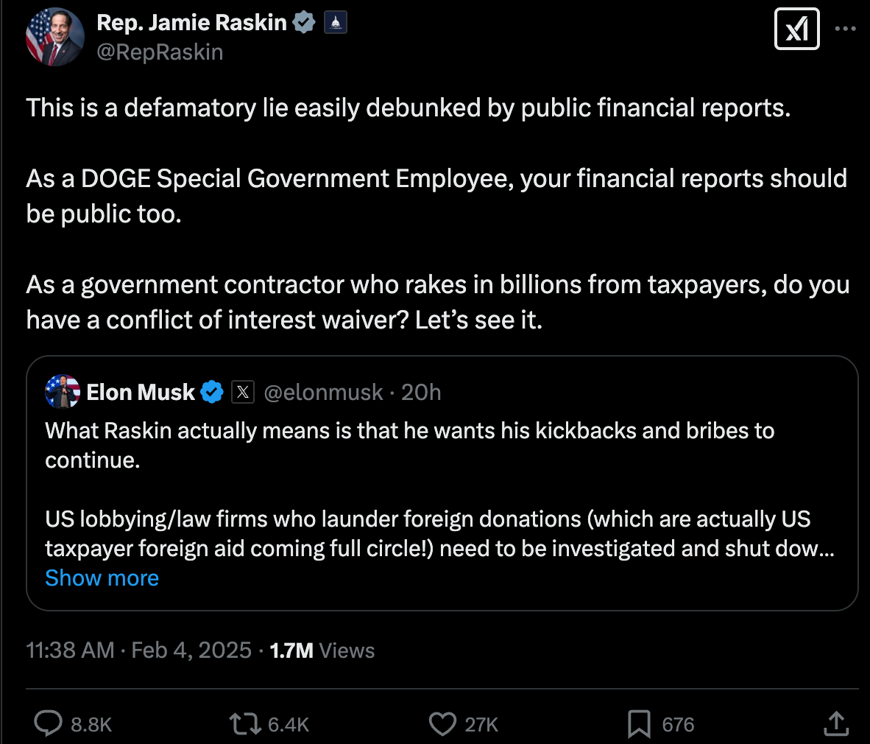Screen dimensions: 870x744
Task: Click the congressional affiliate badge beside Raskin's name
Action: (335, 22)
